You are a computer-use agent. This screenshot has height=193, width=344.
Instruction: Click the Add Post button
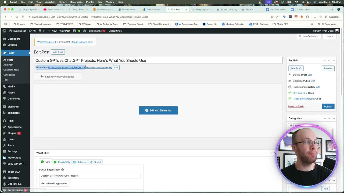click(58, 52)
